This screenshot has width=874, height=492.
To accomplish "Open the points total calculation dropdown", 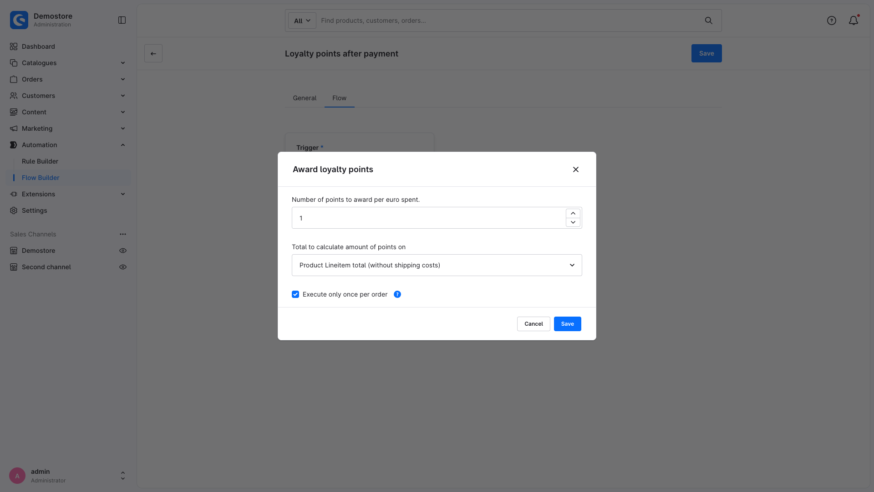I will point(437,265).
